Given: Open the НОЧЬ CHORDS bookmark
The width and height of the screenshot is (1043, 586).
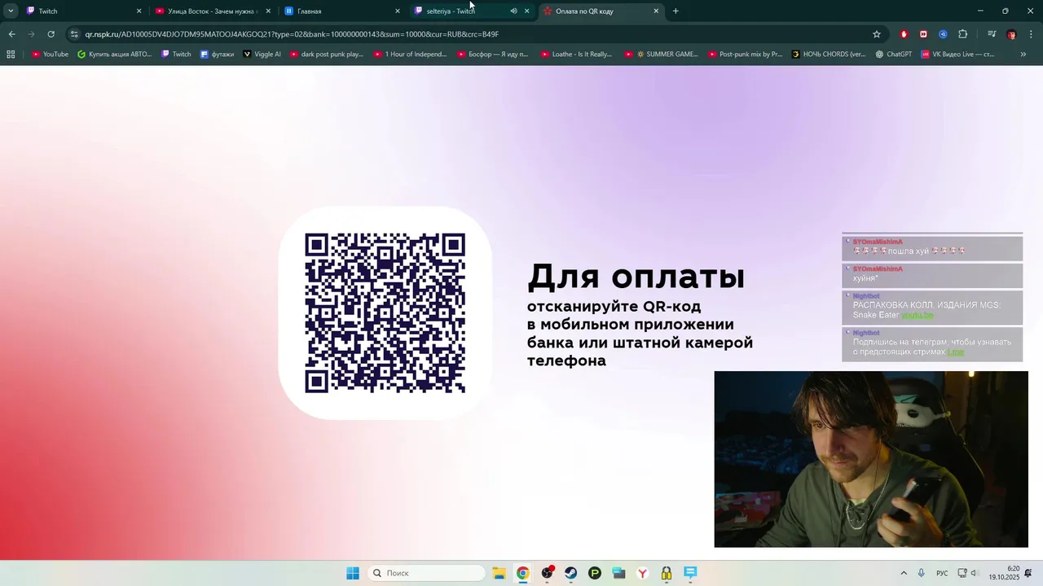Looking at the screenshot, I should click(829, 55).
